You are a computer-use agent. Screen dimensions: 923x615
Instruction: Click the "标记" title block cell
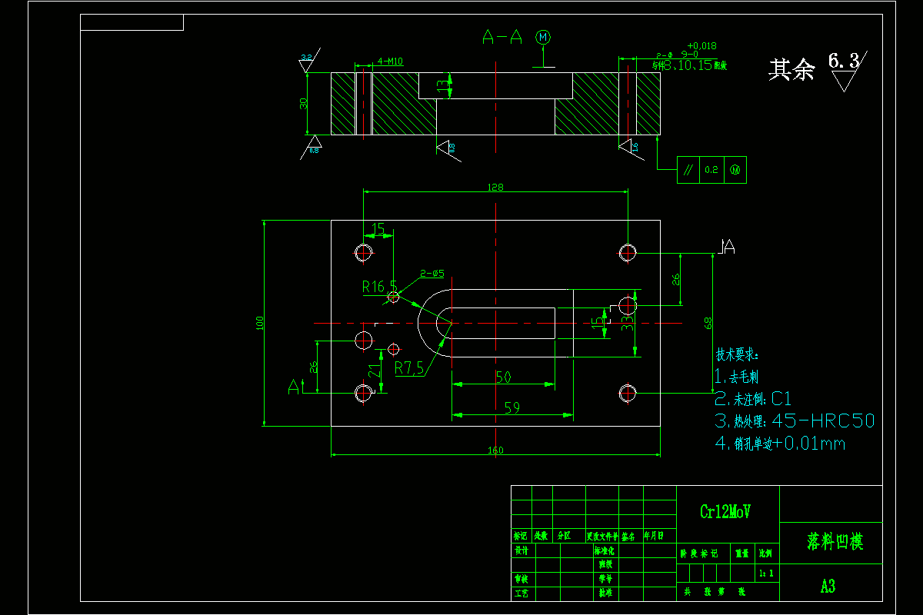click(x=521, y=535)
